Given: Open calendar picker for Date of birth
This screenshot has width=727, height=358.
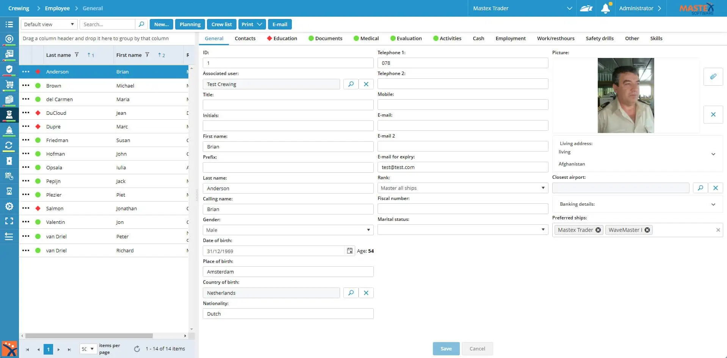Looking at the screenshot, I should [x=349, y=251].
